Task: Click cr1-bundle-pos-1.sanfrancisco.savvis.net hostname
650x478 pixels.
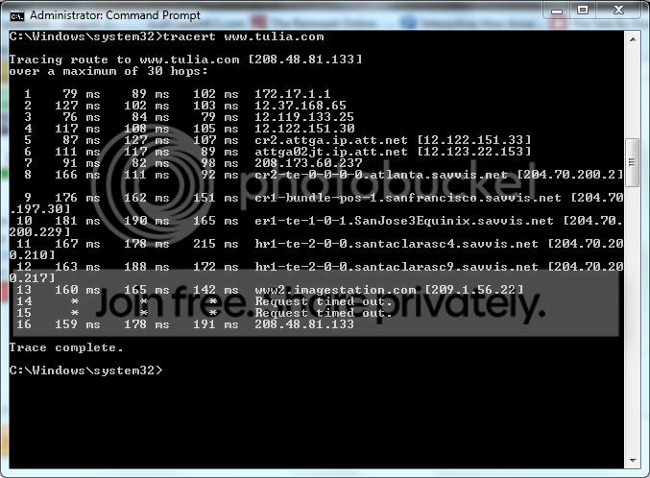Action: point(408,198)
